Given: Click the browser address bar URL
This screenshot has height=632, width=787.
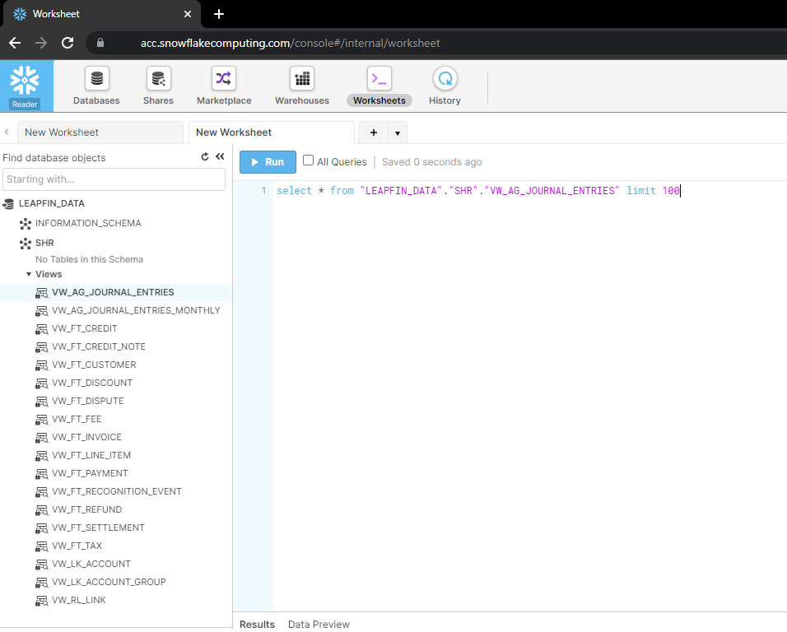Looking at the screenshot, I should [x=290, y=43].
